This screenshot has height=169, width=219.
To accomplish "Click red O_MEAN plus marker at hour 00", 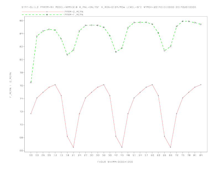I will [31, 114].
